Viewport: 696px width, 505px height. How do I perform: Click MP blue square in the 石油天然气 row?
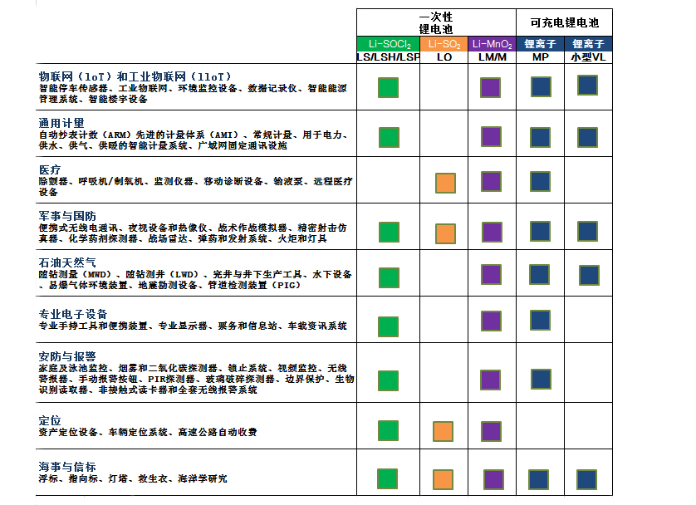coord(539,274)
